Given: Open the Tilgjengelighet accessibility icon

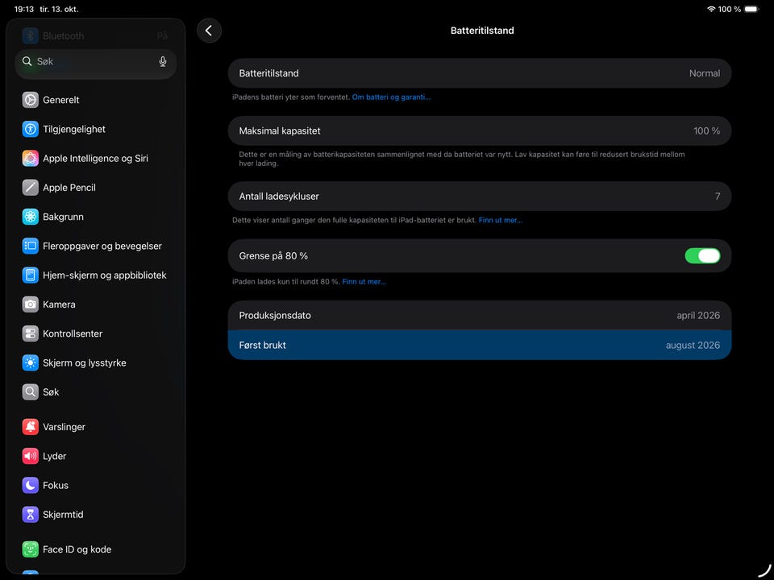Looking at the screenshot, I should click(x=30, y=129).
